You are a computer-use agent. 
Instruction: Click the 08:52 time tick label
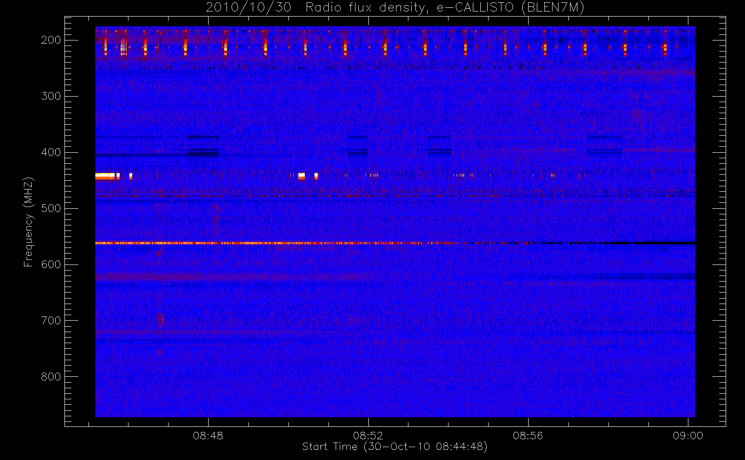[368, 435]
